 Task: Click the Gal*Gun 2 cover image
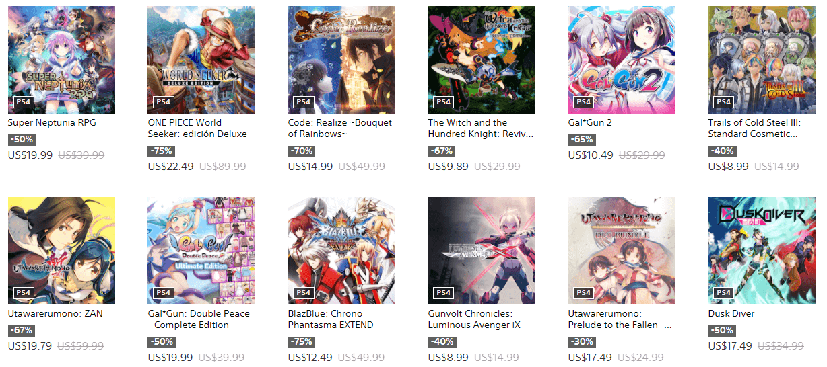pos(622,60)
